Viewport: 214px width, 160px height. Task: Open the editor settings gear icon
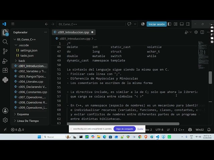196,32
